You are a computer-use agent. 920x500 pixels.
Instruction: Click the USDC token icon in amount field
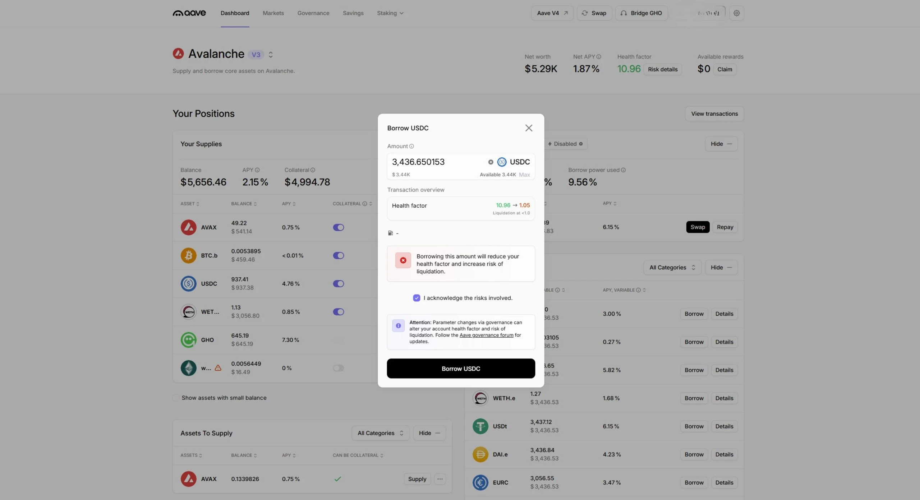point(502,162)
